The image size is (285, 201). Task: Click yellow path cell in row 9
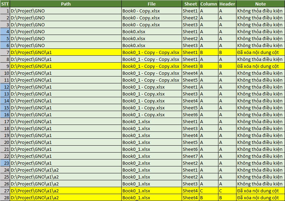click(x=65, y=66)
